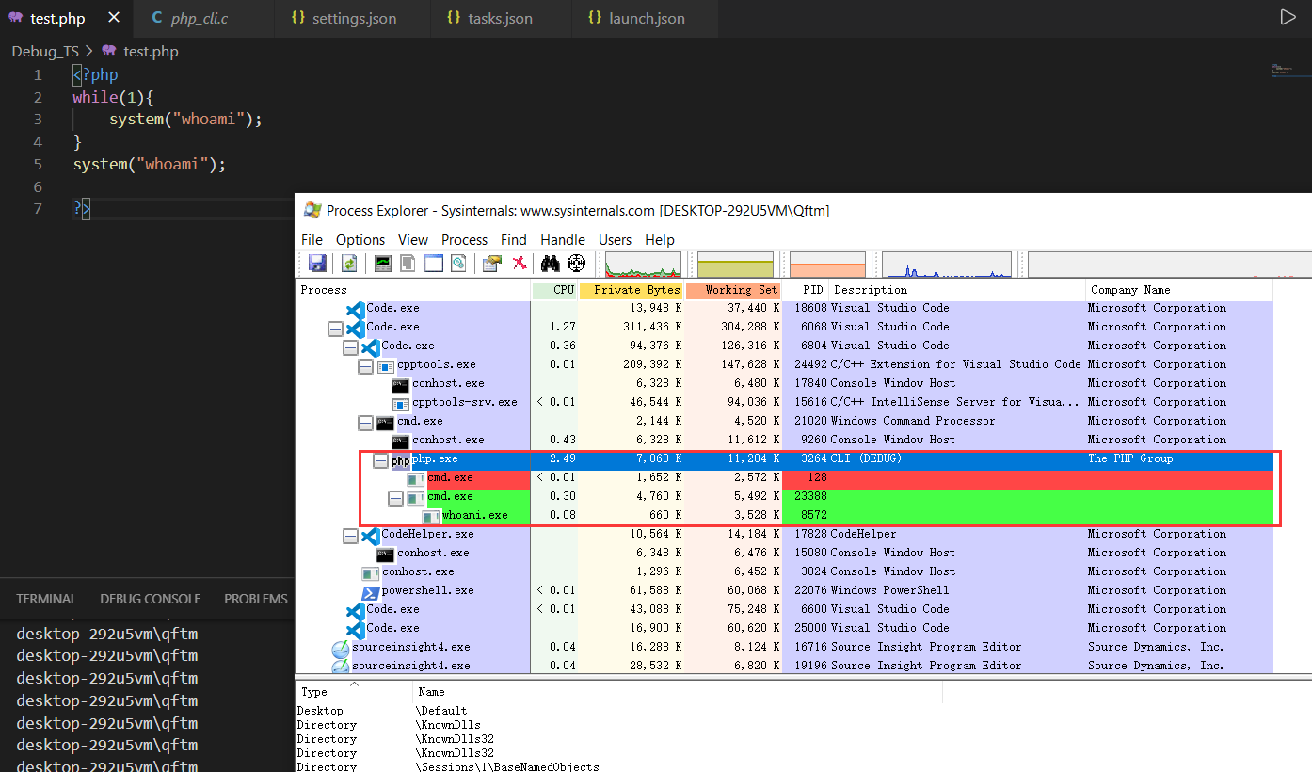Click the elephant icon on the test.php tab

click(16, 18)
